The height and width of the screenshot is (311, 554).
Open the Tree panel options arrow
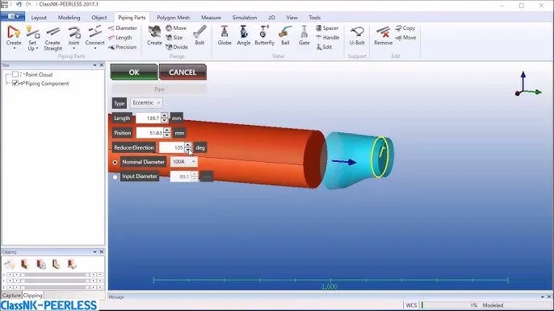(x=94, y=65)
